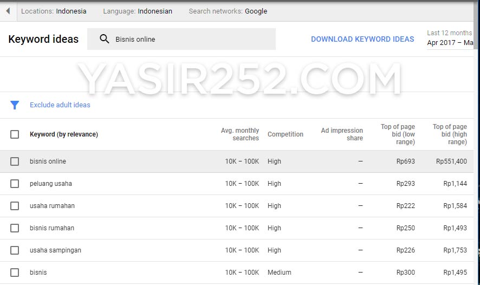Click keyword text 'bisnis online' in table
Screen dimensions: 480x285
click(x=48, y=161)
